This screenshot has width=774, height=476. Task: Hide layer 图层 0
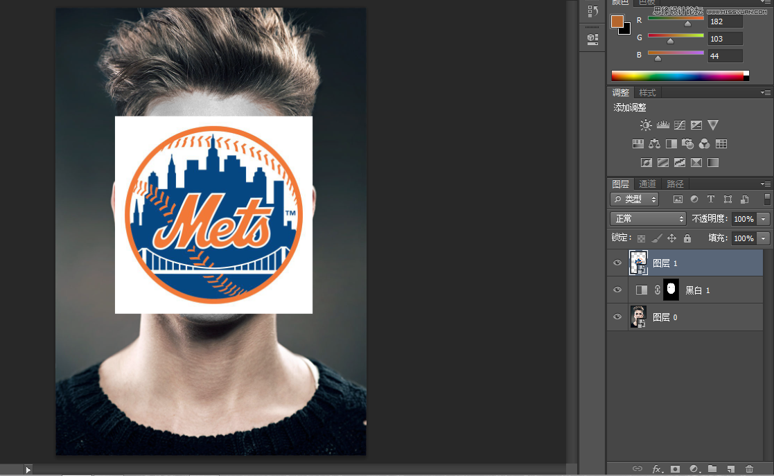(617, 317)
